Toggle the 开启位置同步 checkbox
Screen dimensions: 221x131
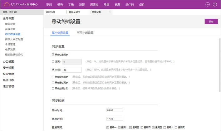coord(53,55)
